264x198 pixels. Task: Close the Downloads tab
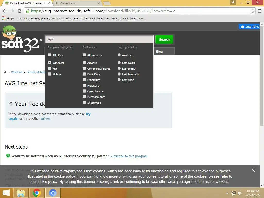click(99, 3)
